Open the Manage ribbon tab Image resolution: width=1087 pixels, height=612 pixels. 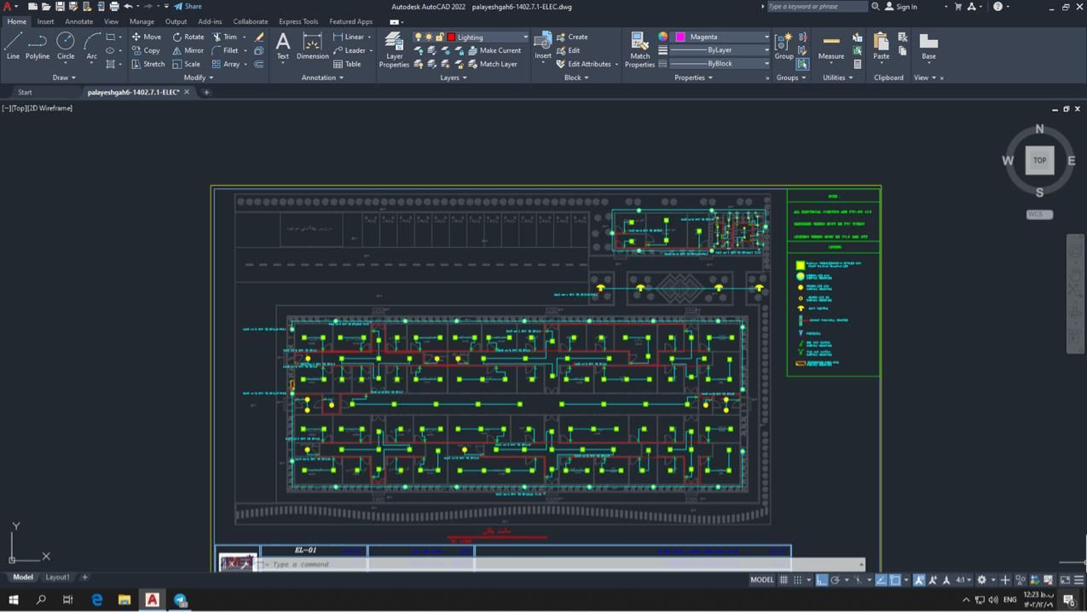[142, 21]
